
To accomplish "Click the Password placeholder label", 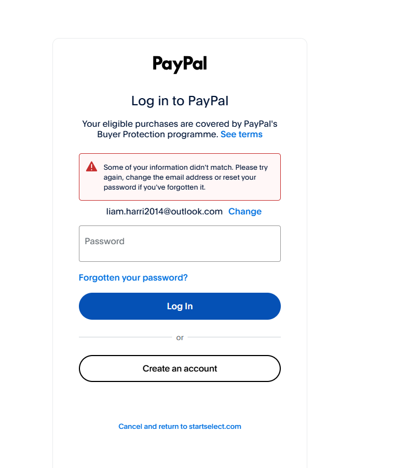I will coord(104,241).
